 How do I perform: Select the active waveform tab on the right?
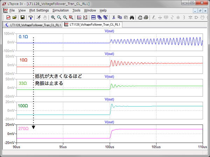93,25
